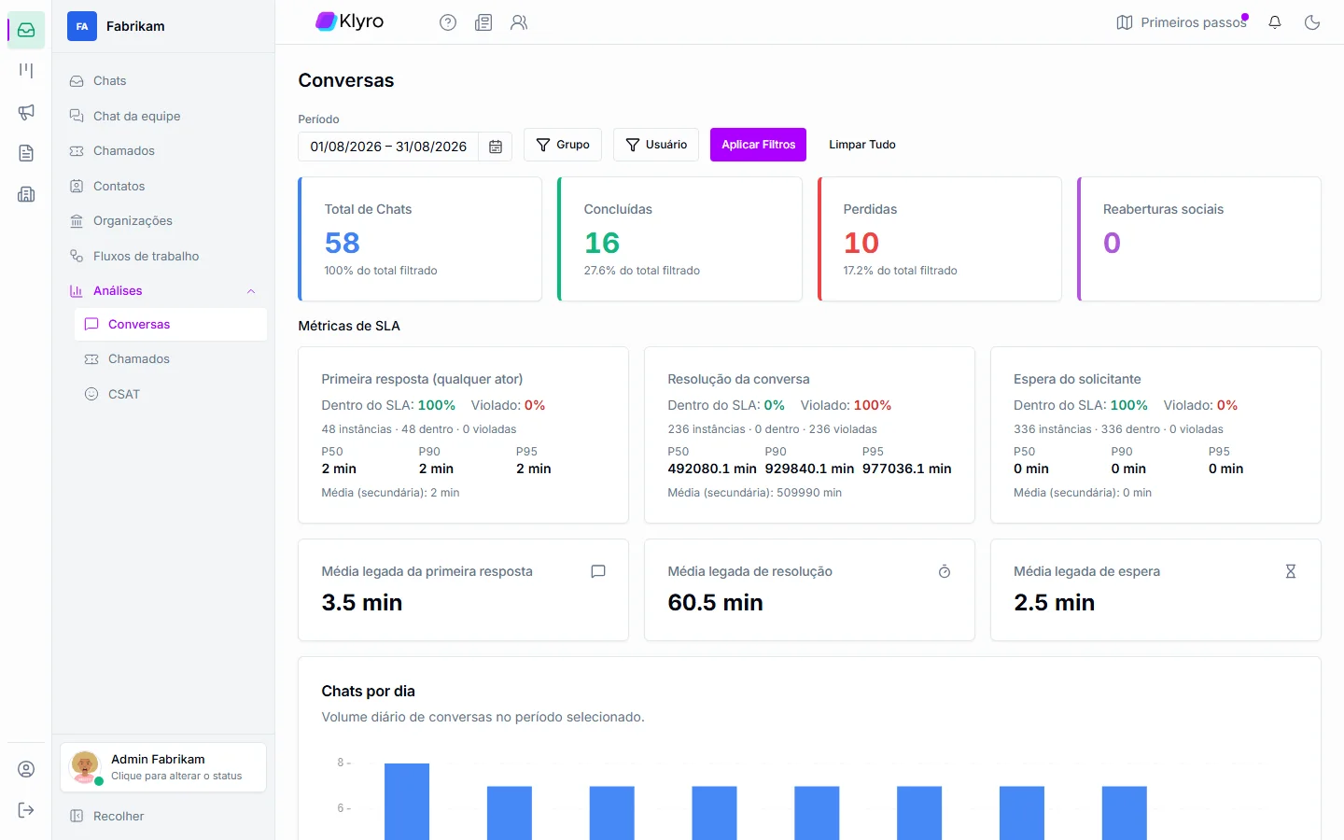1344x840 pixels.
Task: Click the chat bubble icon on first-response card
Action: [x=598, y=571]
